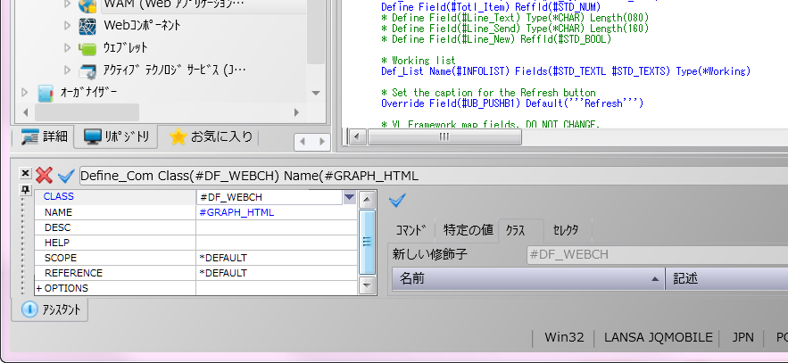
Task: Open the アシスタント tab
Action: (50, 309)
